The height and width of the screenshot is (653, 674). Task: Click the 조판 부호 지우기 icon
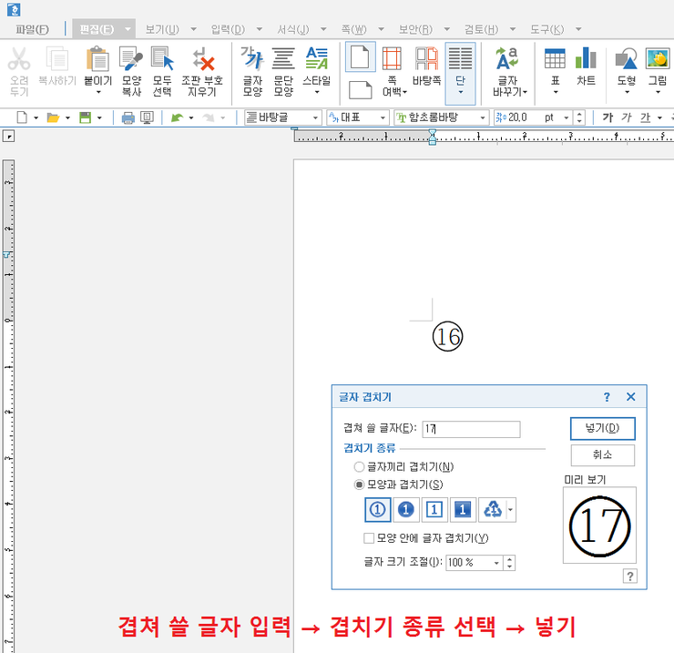201,60
